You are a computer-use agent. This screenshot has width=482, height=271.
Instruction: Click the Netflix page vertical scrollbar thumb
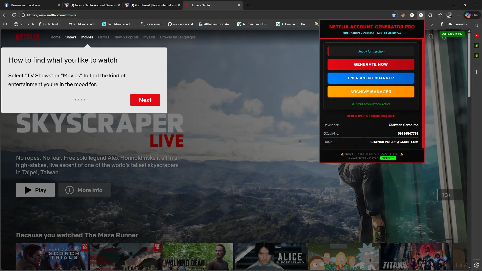(469, 65)
